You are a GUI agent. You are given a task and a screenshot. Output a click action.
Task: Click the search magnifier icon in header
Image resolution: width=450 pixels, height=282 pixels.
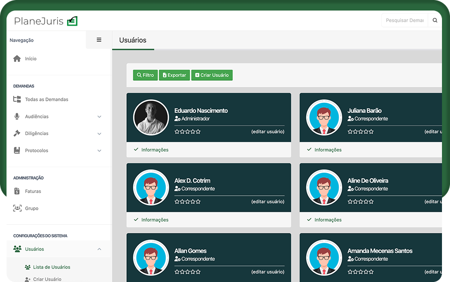click(434, 21)
